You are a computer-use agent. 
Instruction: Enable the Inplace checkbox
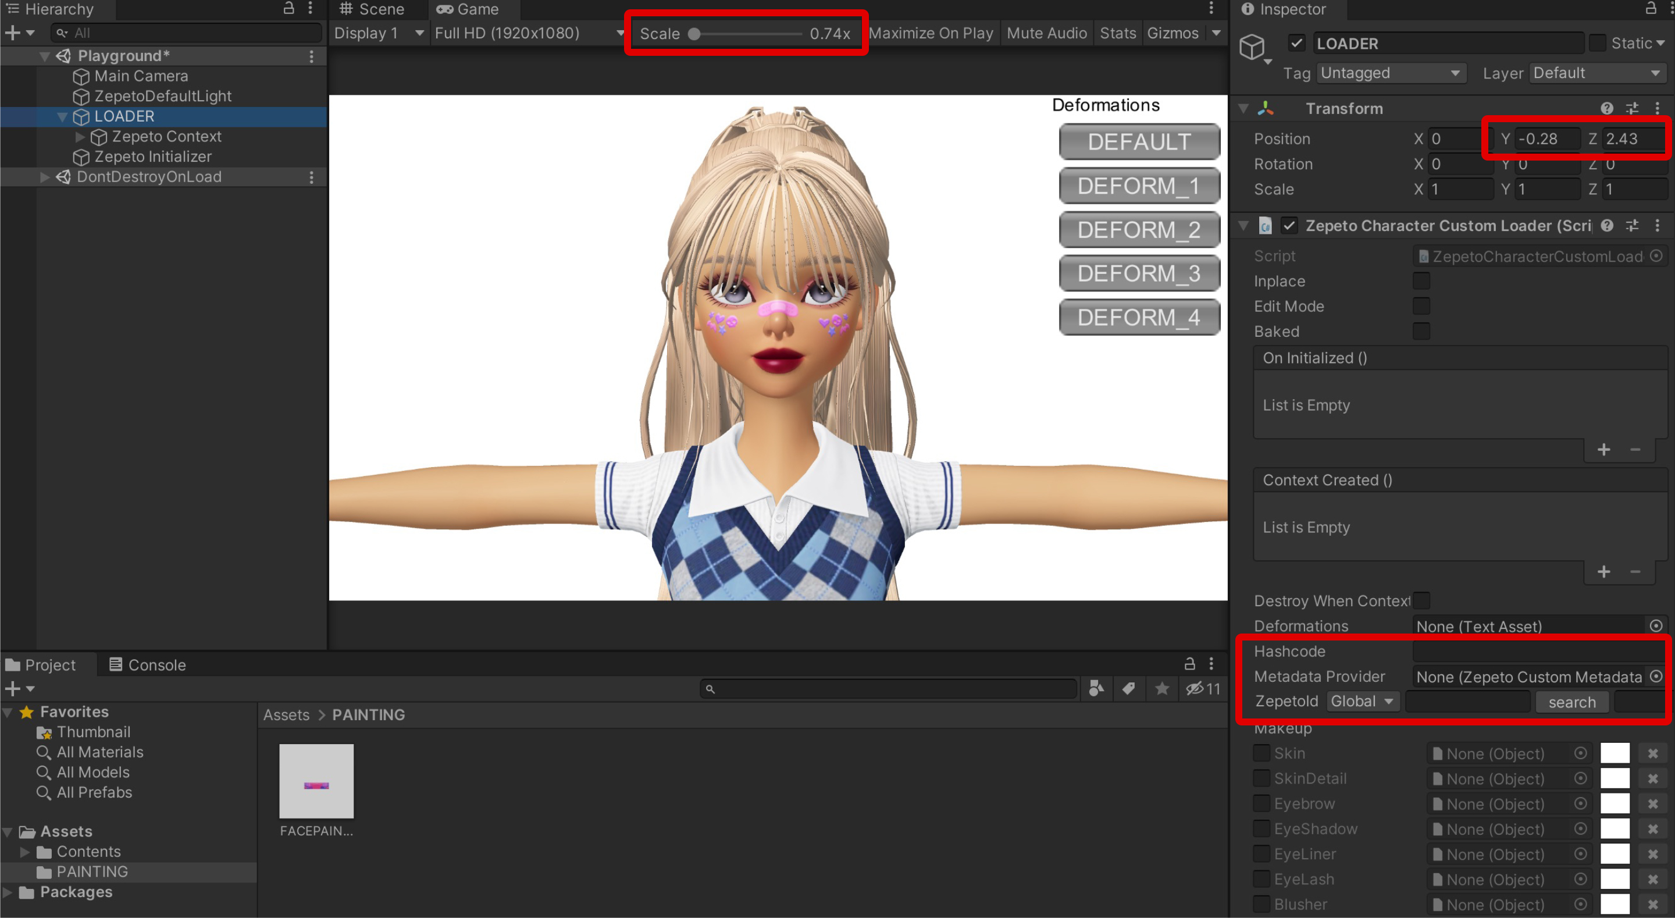point(1421,281)
